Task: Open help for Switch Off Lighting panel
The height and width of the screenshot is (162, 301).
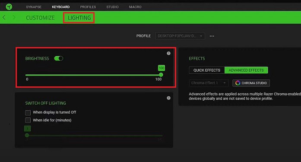Action: coord(168,98)
